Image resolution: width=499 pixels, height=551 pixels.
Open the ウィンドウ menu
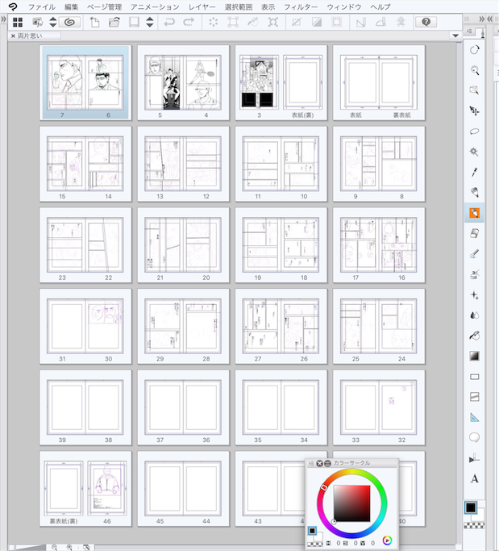point(343,6)
